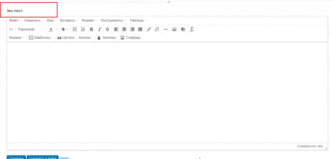
Task: Apply numbered list formatting
Action: pos(83,29)
